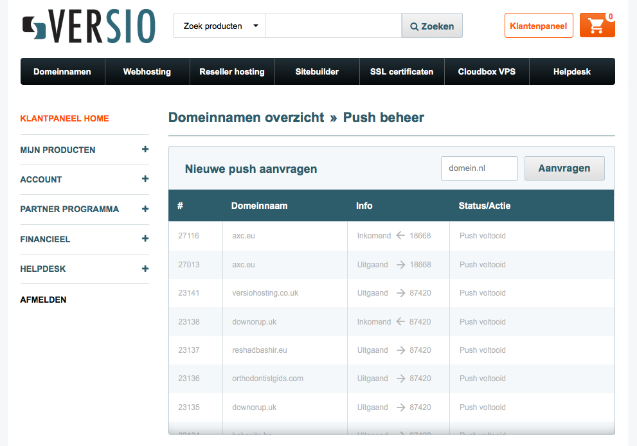Go to SSL certificaten in navbar

(x=402, y=72)
